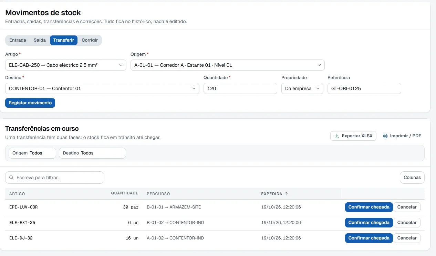Click the Transferências em curso heading

pyautogui.click(x=42, y=129)
